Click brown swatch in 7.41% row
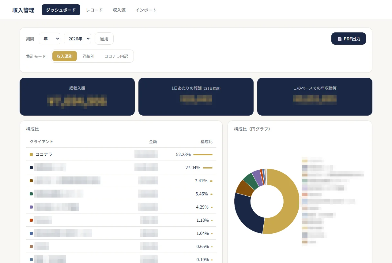 [x=31, y=181]
